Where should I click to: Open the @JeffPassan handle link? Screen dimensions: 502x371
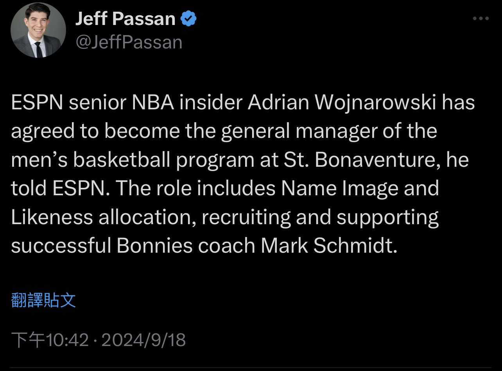point(129,42)
